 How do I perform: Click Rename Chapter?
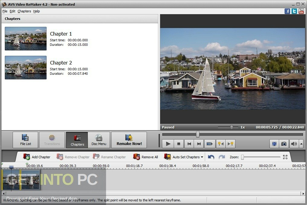coord(109,157)
